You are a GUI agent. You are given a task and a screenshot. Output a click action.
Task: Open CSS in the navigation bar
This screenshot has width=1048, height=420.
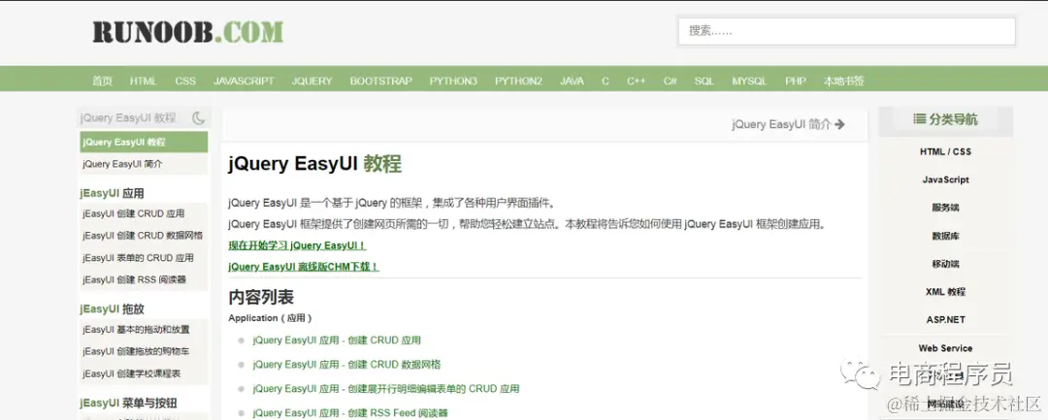click(185, 81)
